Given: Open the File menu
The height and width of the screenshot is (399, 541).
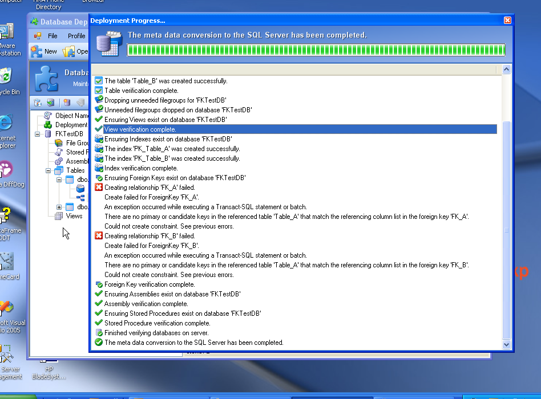Looking at the screenshot, I should coord(53,36).
